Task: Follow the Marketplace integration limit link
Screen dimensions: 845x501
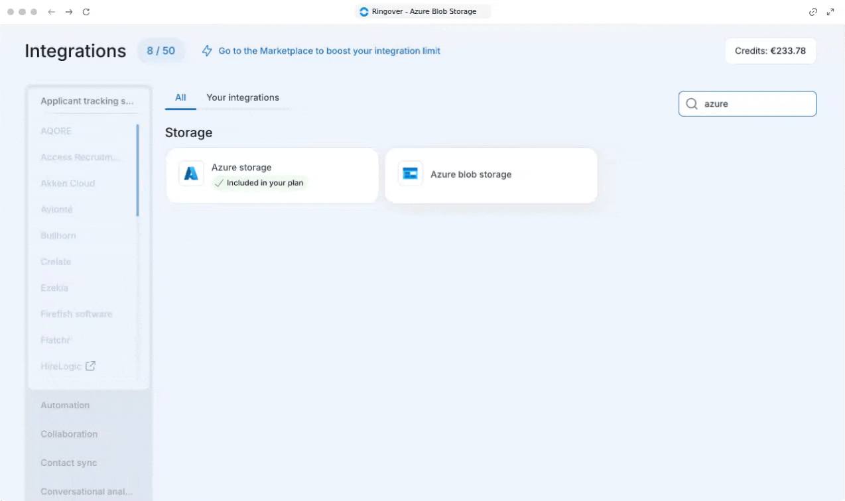Action: (330, 51)
